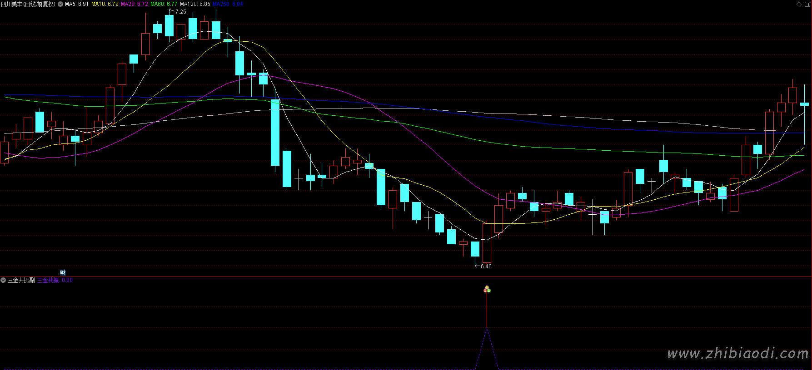Click the purple 三金共振 value label
The width and height of the screenshot is (812, 370).
55,280
